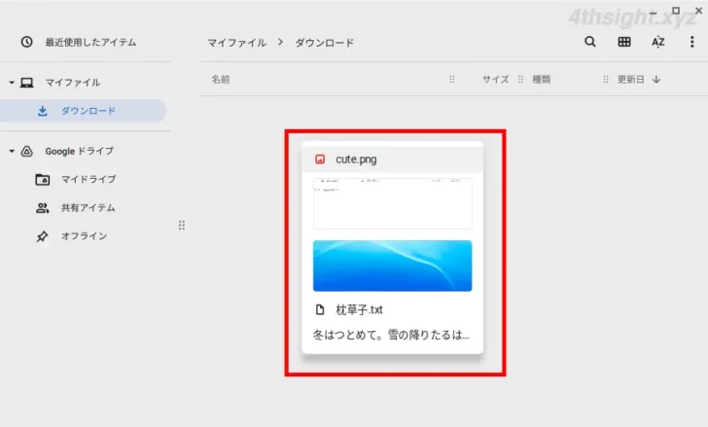Click the blue wallpaper image thumbnail
The image size is (708, 427).
[392, 266]
